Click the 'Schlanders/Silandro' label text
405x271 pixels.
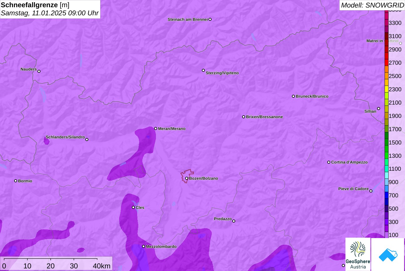[x=65, y=137]
